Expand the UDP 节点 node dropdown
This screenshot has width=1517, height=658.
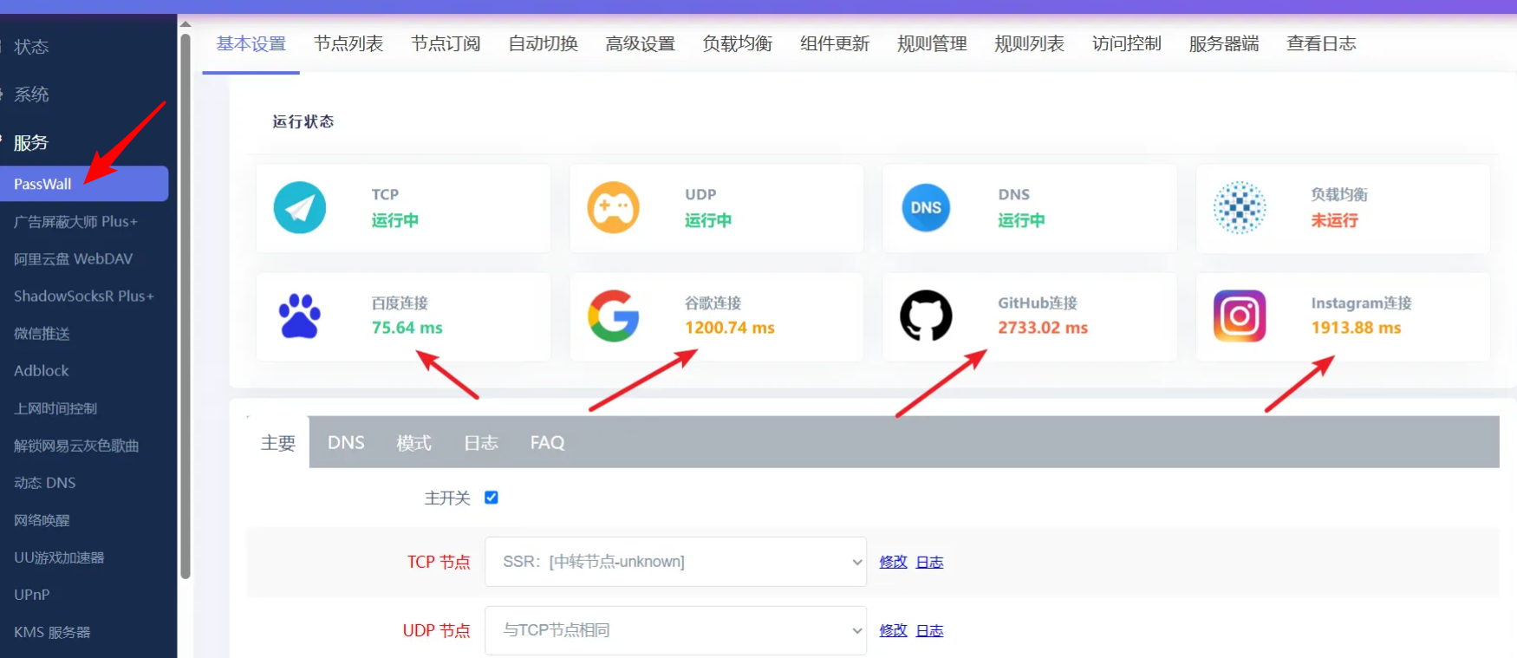(x=675, y=630)
